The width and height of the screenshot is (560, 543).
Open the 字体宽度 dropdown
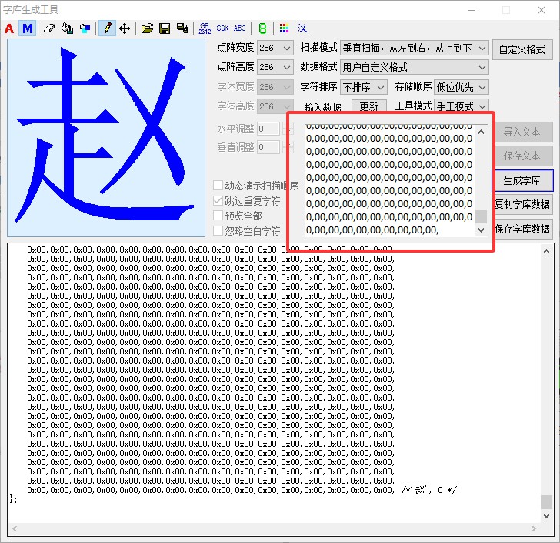tap(275, 87)
